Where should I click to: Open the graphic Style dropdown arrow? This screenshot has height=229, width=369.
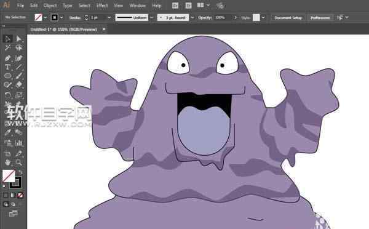(263, 18)
